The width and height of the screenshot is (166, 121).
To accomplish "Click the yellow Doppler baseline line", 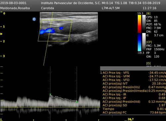I will (x=50, y=107).
